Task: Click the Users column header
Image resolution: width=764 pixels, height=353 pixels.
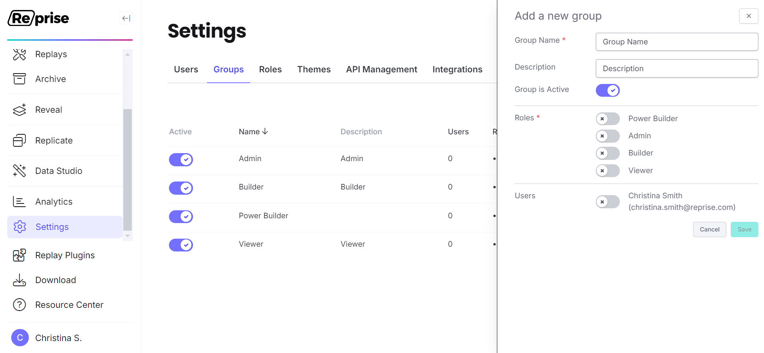Action: [x=458, y=132]
